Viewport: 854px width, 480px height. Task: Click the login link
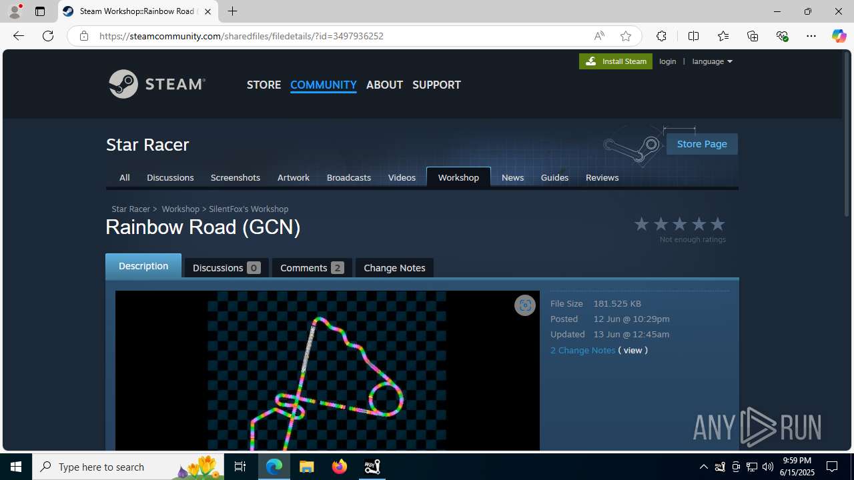coord(667,61)
